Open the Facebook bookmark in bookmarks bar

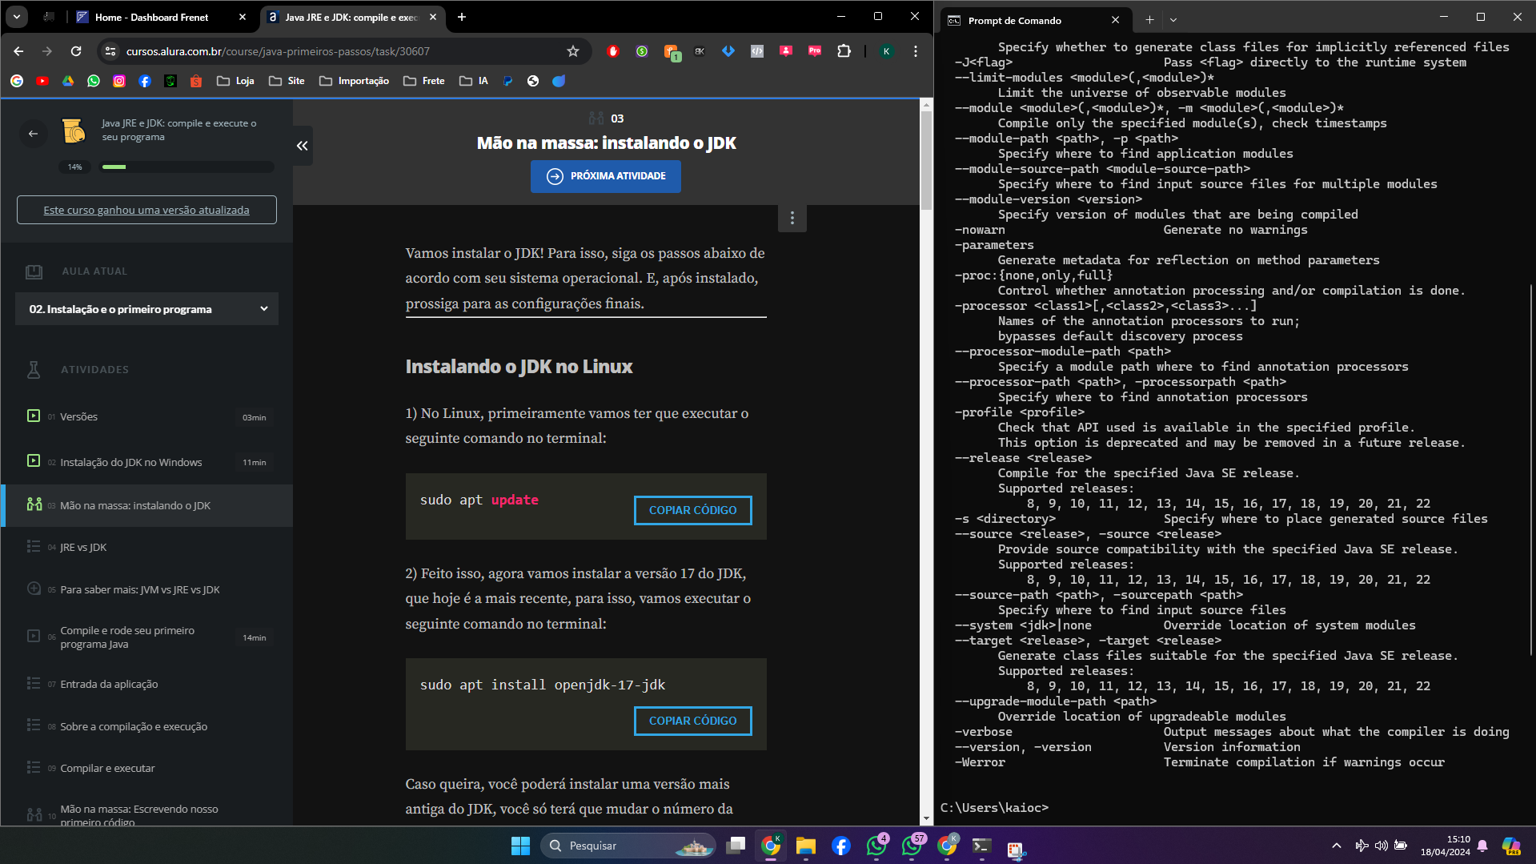coord(145,81)
